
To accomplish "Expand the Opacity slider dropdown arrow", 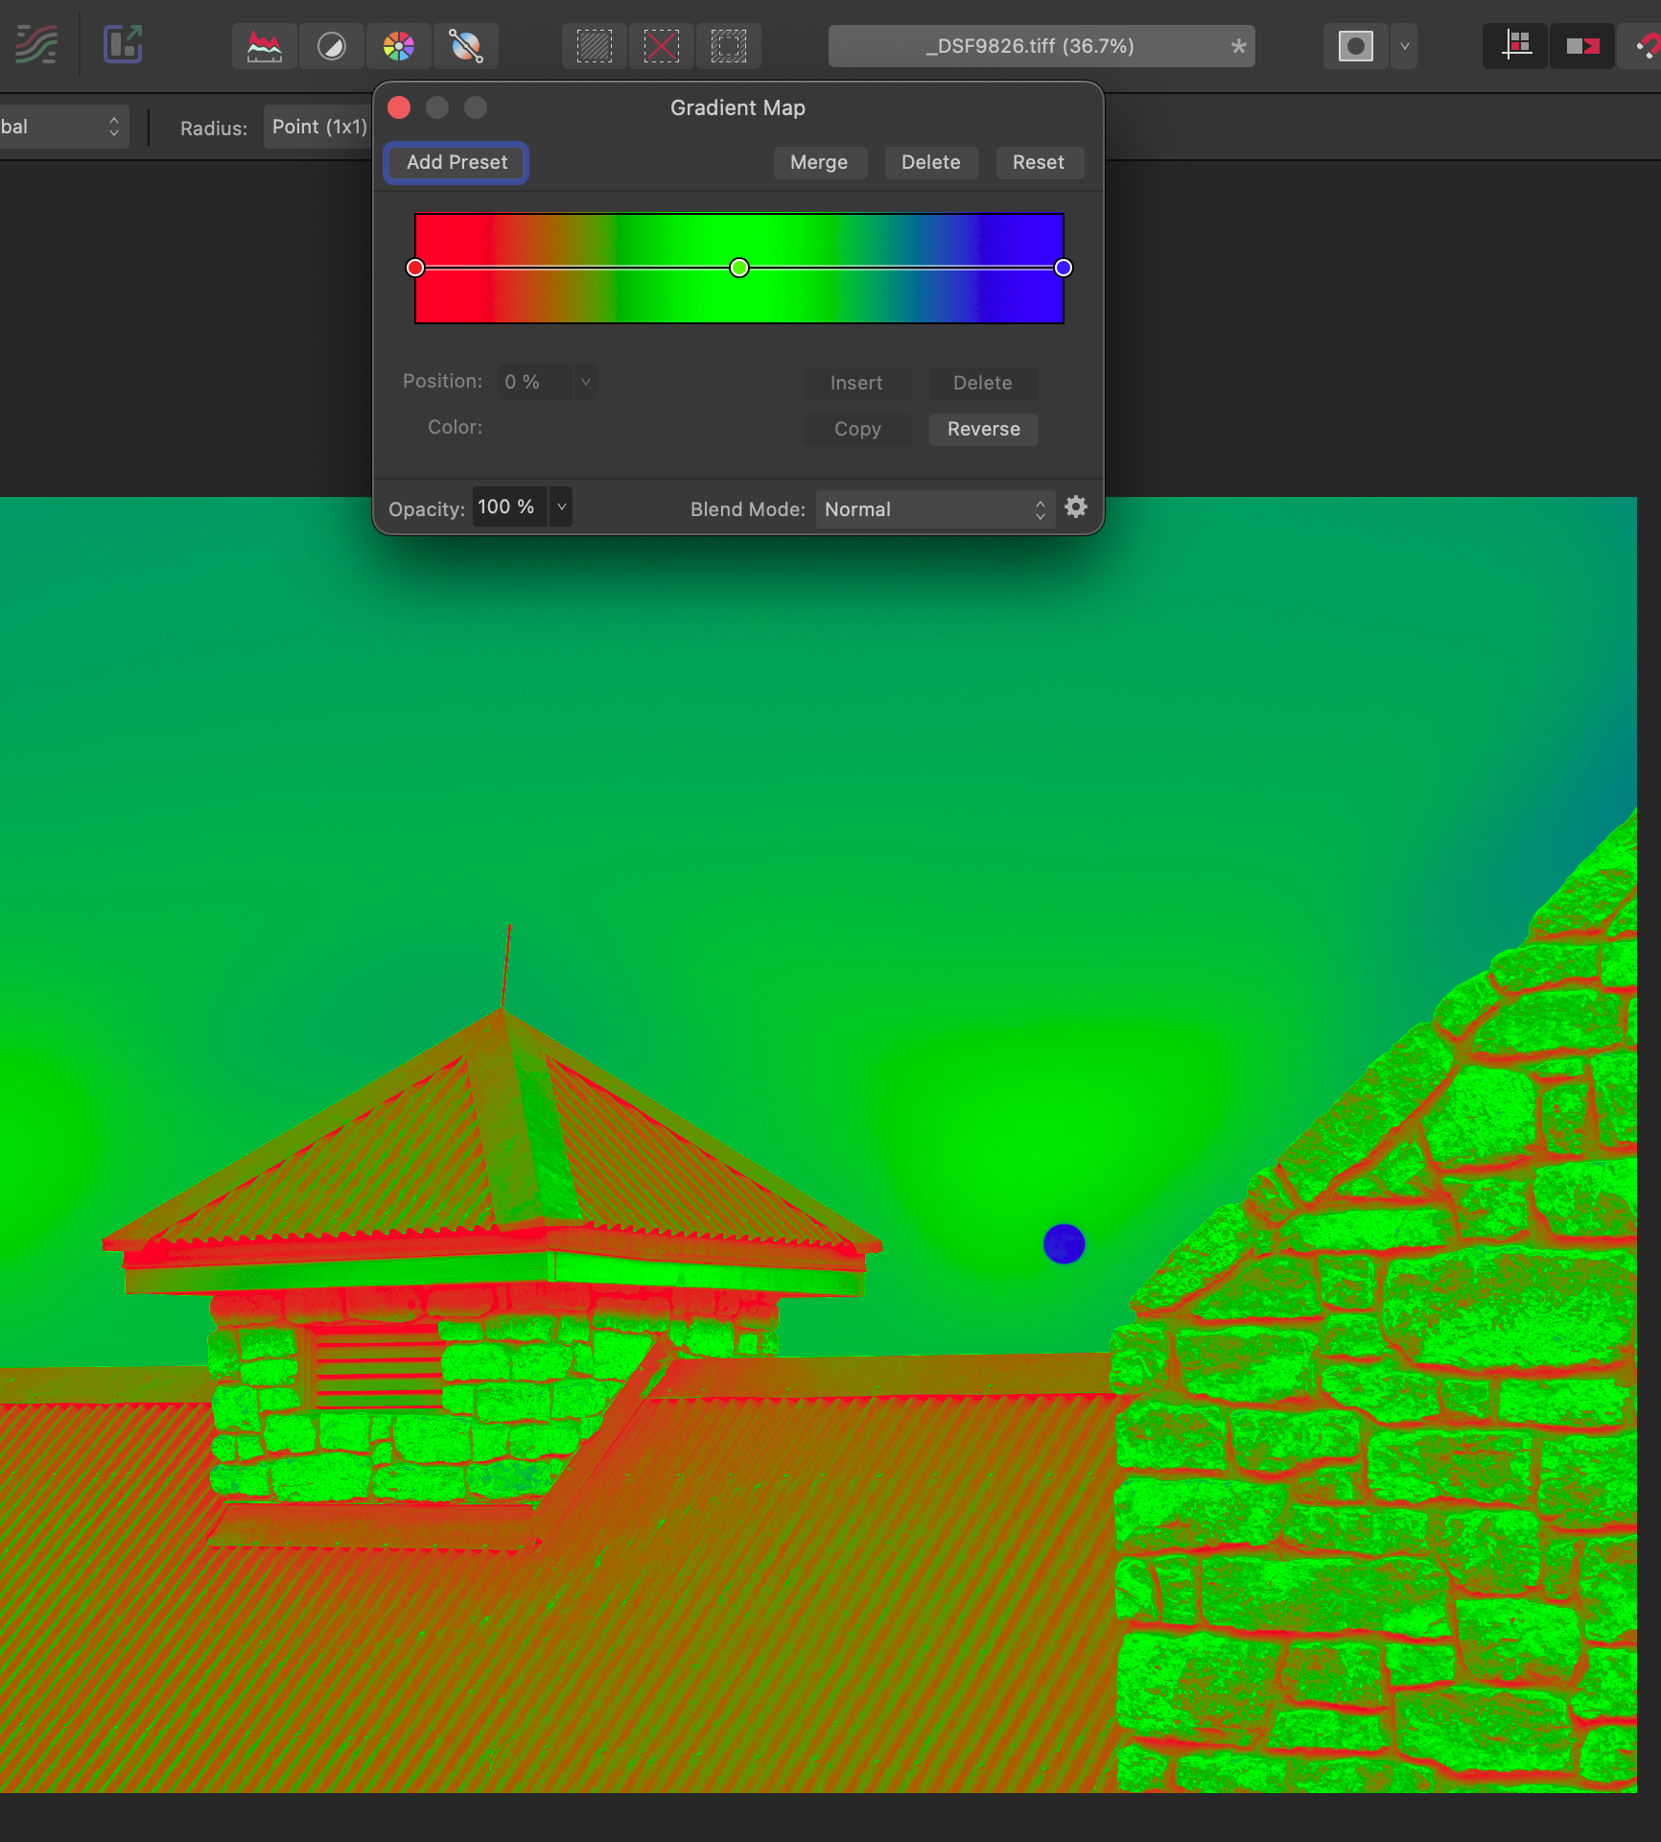I will click(x=562, y=507).
